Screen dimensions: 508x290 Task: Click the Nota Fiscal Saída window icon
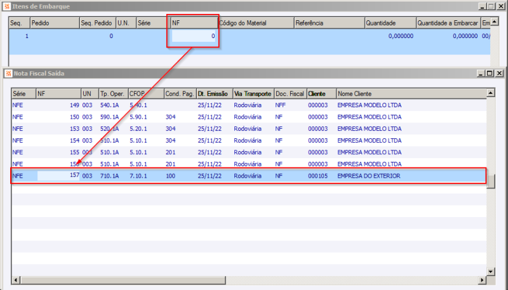coord(8,73)
